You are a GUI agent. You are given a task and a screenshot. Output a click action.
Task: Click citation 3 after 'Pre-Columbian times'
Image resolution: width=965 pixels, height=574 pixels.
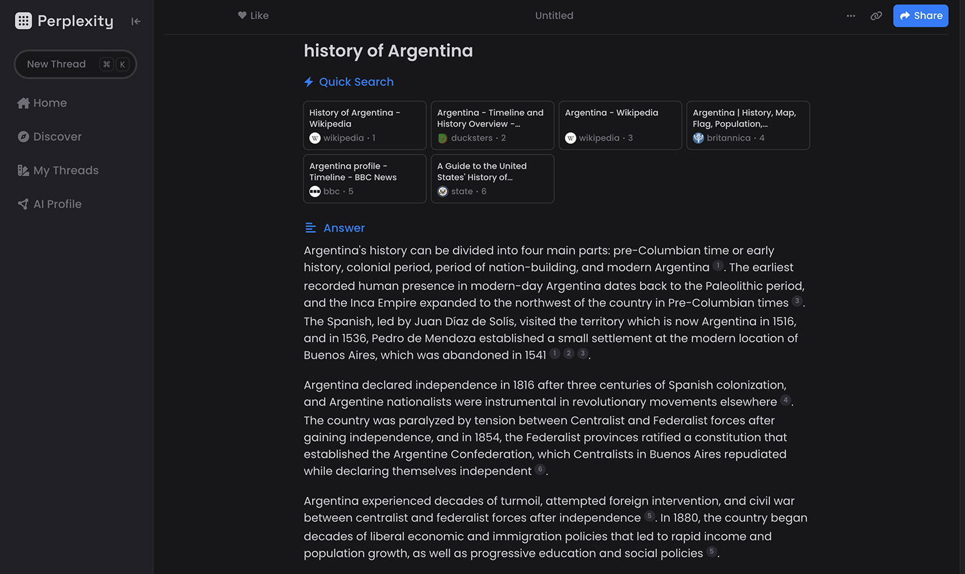[797, 301]
